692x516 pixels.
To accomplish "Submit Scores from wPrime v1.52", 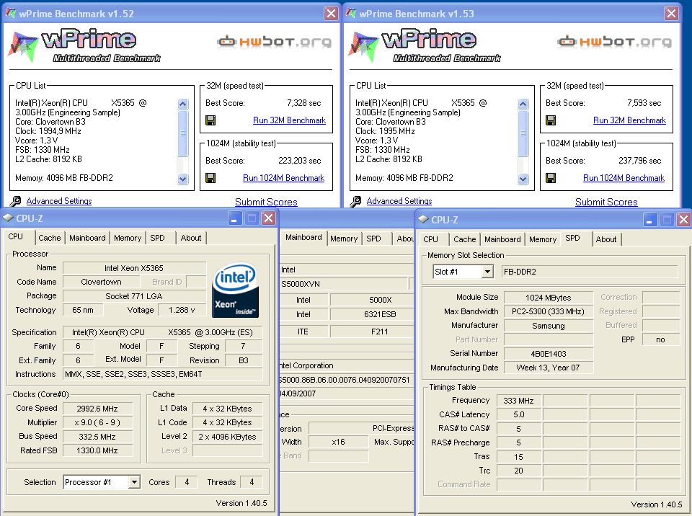I will (266, 202).
